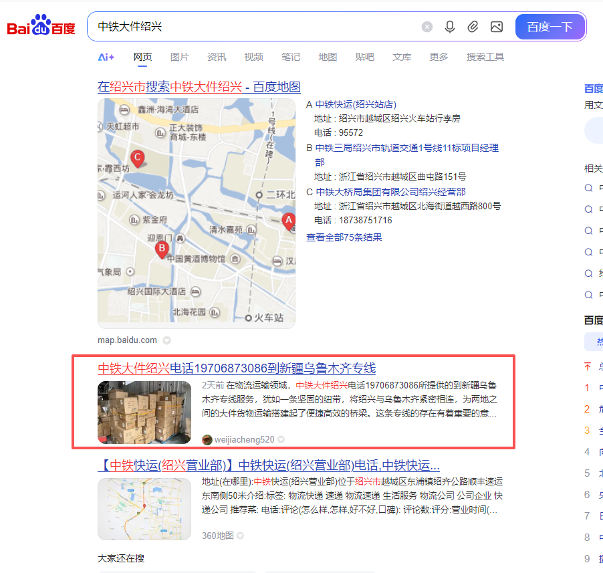Open 中铁快运(绍兴站店) result link

356,104
